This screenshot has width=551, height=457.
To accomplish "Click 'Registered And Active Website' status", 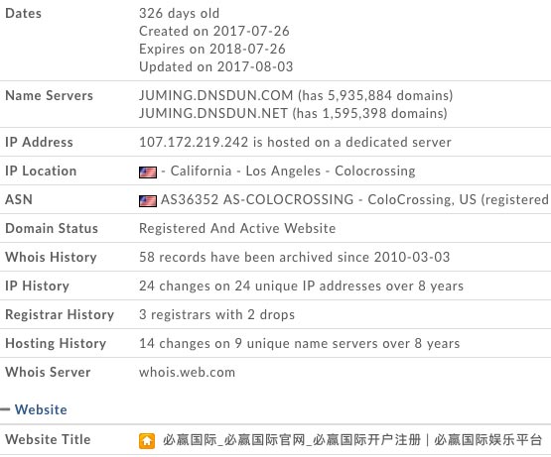I will (x=237, y=228).
